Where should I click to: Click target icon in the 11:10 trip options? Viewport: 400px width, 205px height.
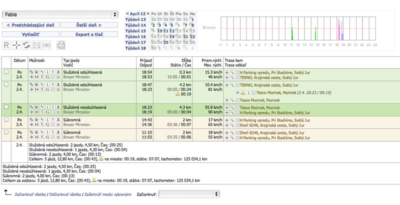click(53, 137)
